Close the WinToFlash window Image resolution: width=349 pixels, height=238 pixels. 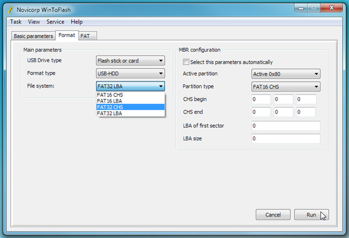332,8
